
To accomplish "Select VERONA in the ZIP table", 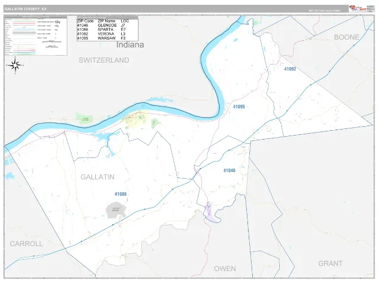I will 106,34.
